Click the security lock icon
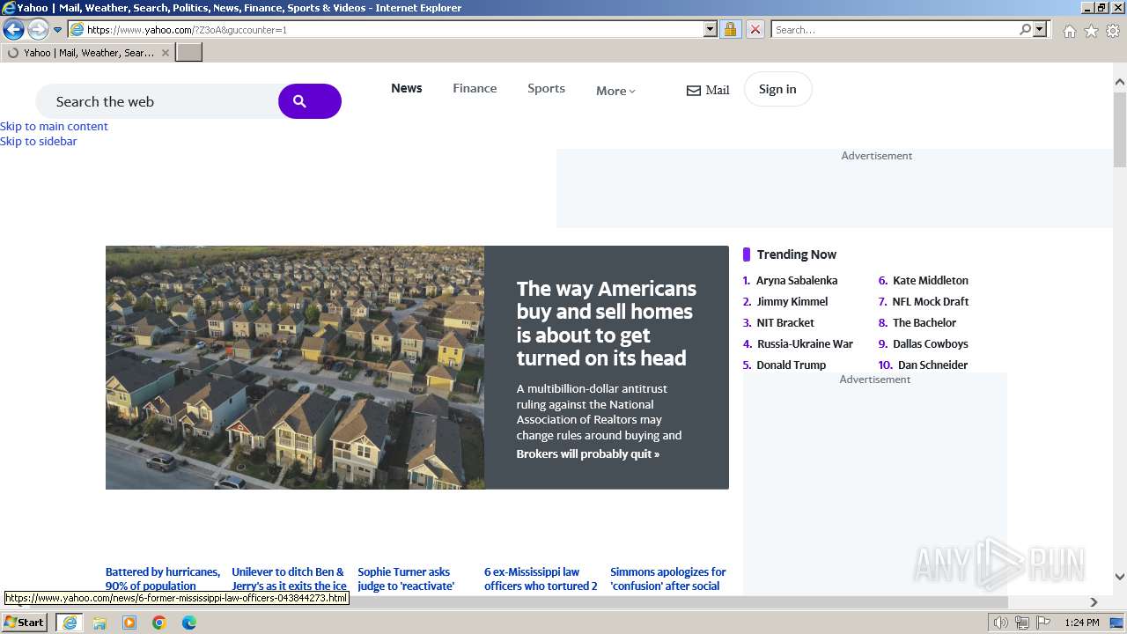Image resolution: width=1127 pixels, height=634 pixels. [x=730, y=29]
